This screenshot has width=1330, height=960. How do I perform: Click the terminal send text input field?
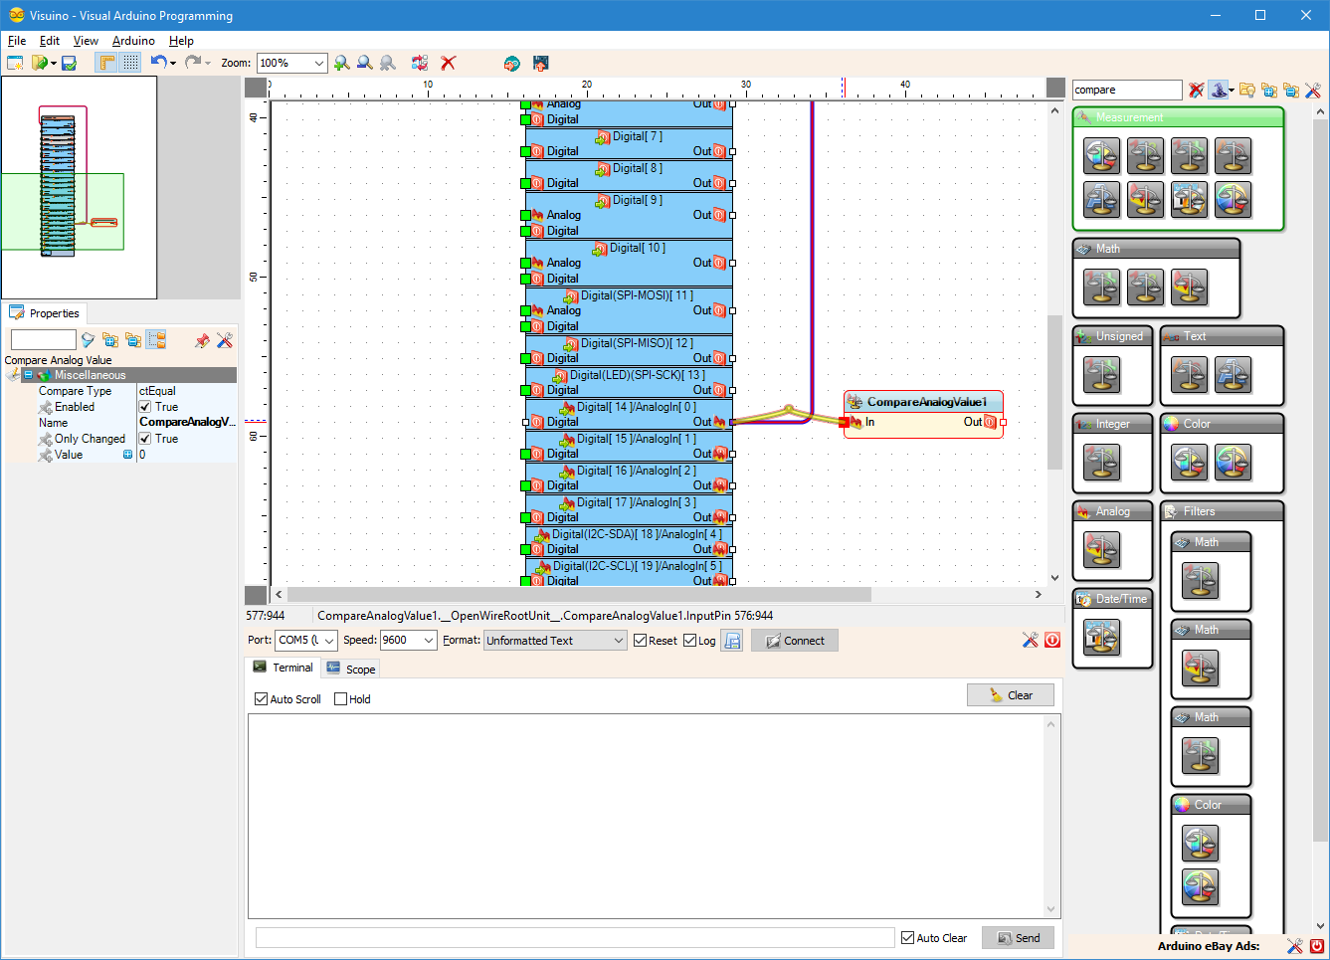click(x=575, y=938)
